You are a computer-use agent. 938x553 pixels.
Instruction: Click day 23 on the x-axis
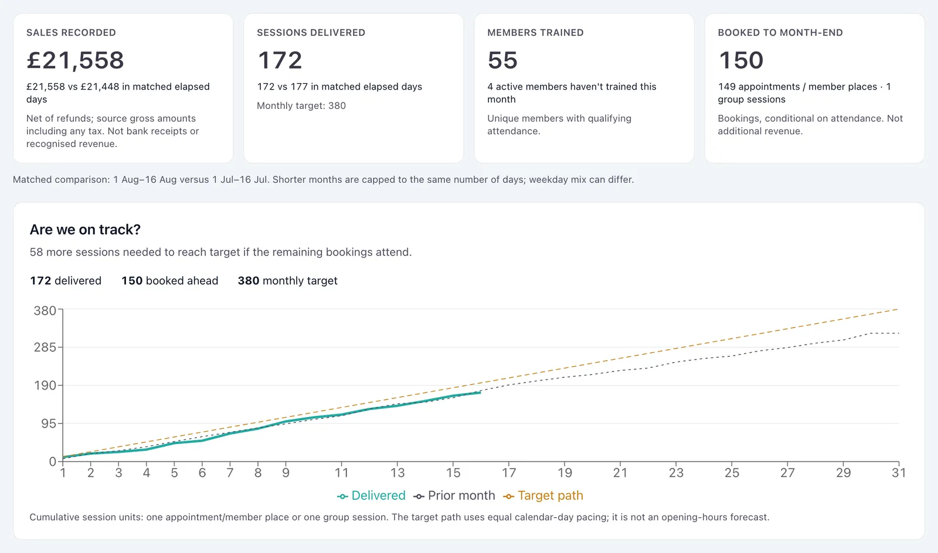coord(676,473)
